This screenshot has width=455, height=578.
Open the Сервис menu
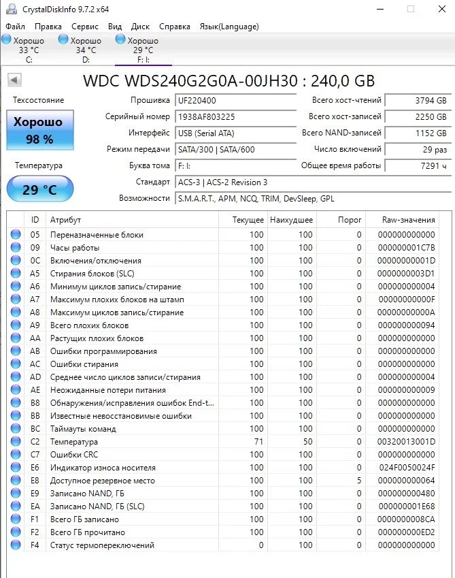(x=85, y=27)
